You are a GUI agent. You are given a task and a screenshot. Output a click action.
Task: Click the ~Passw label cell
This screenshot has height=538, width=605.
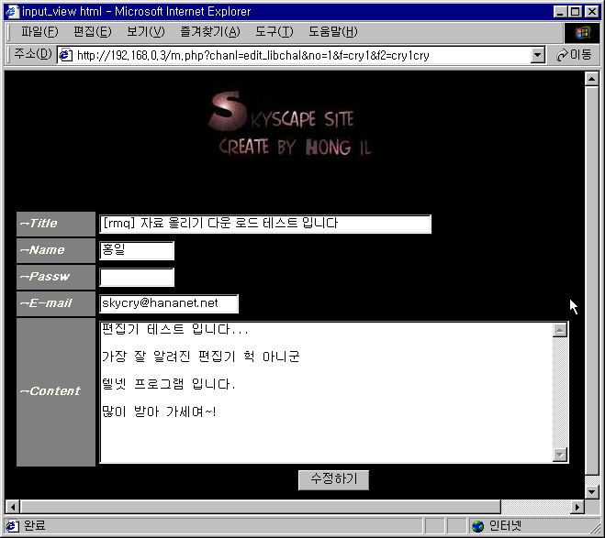56,277
